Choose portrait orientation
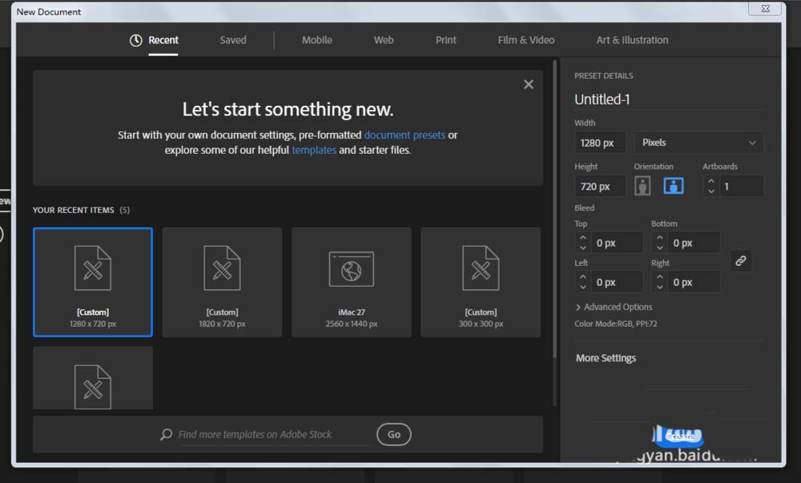The width and height of the screenshot is (801, 483). click(642, 186)
